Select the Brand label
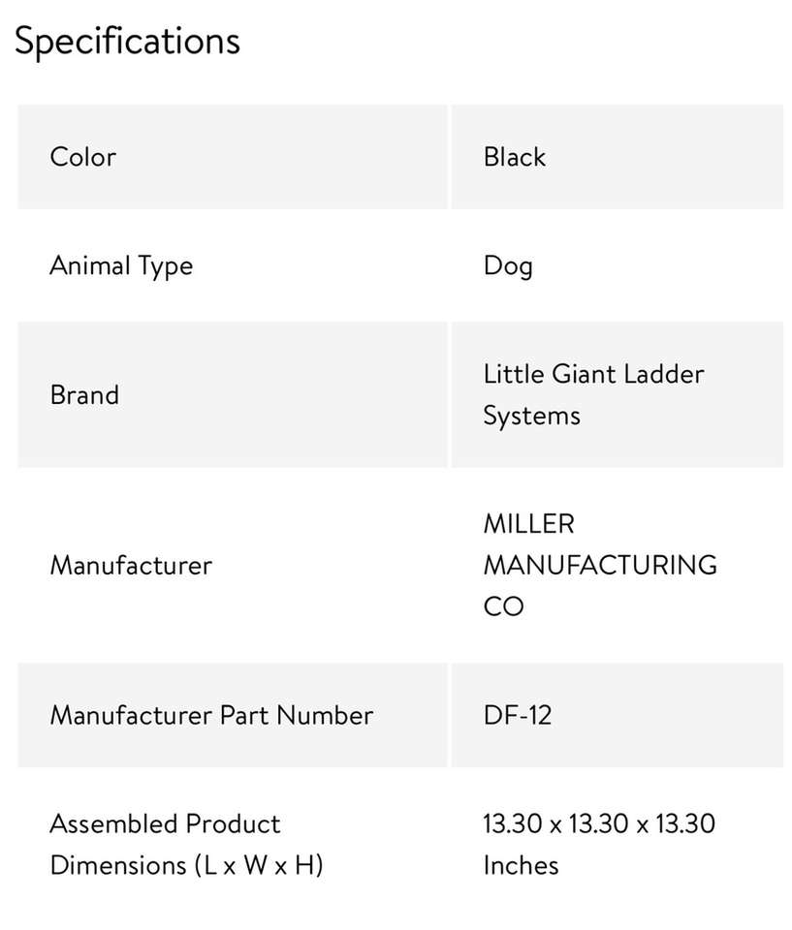The width and height of the screenshot is (792, 930). [84, 395]
